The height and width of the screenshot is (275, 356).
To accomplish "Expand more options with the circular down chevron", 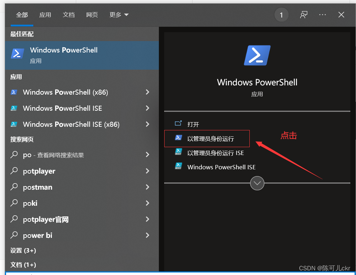I will 257,183.
